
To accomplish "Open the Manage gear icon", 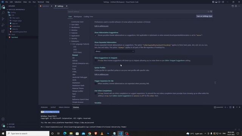I will [3, 125].
